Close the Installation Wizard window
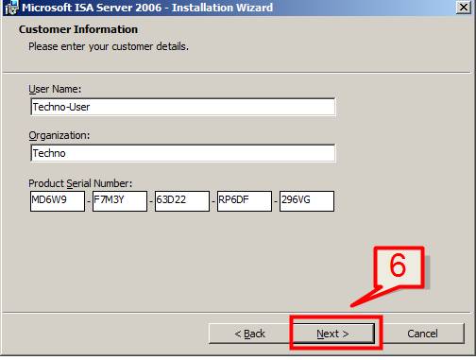Viewport: 476px width, 360px height. tap(464, 7)
